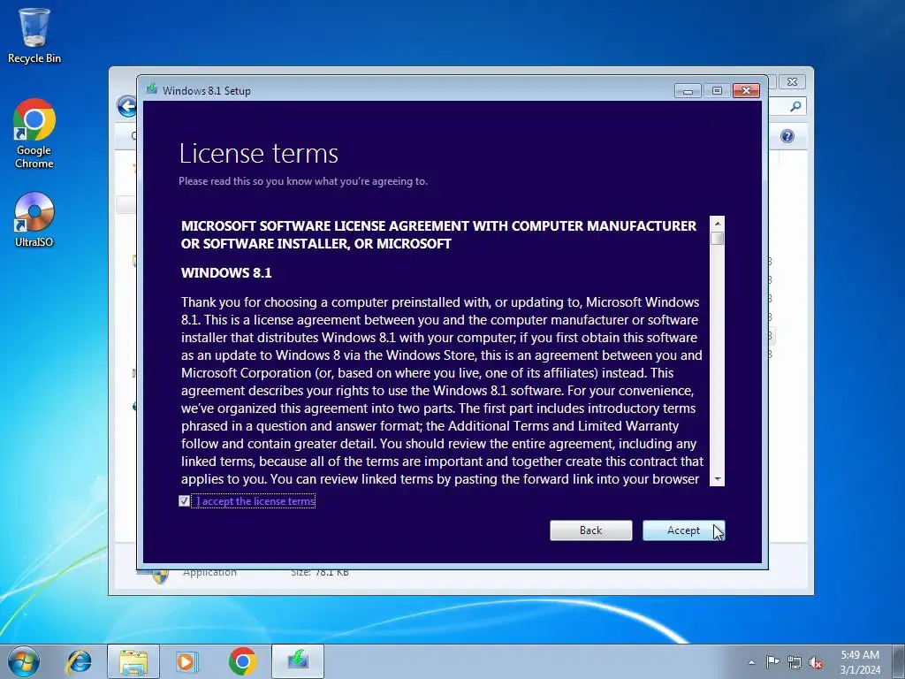
Task: Click the Show desktop strip
Action: (899, 661)
